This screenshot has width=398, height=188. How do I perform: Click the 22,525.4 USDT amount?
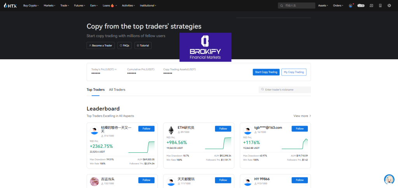[98, 152]
